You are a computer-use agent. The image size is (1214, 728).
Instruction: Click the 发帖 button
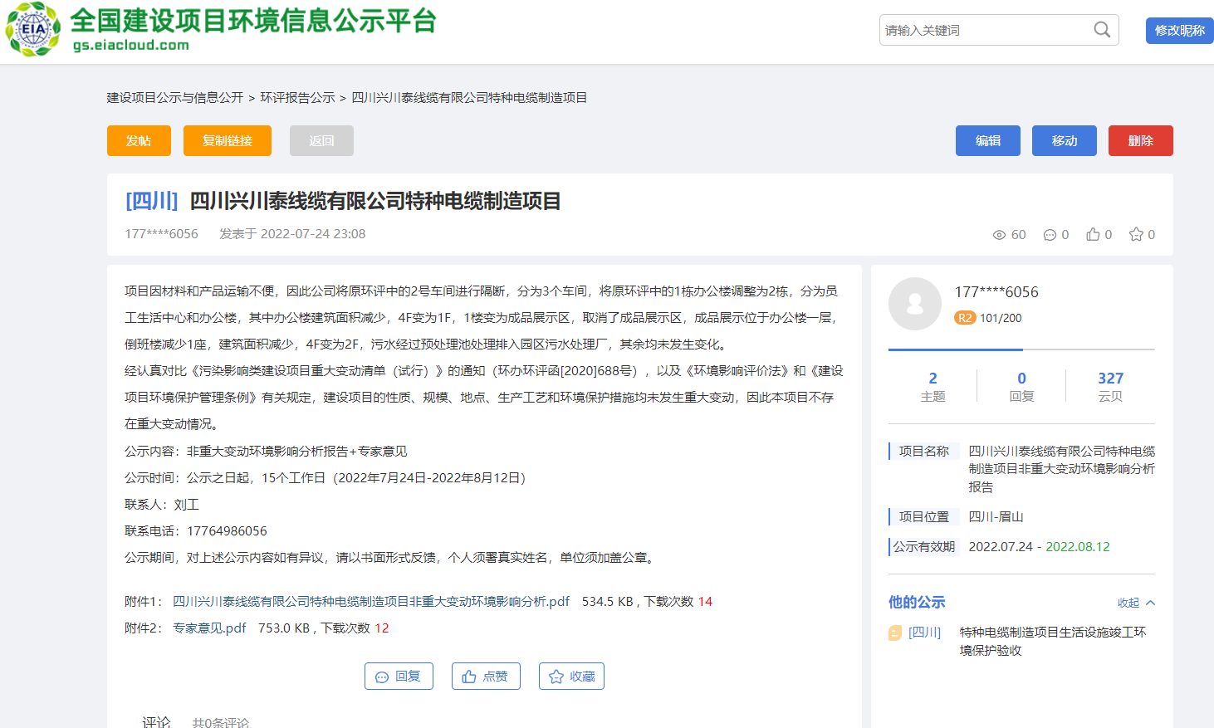pos(139,140)
